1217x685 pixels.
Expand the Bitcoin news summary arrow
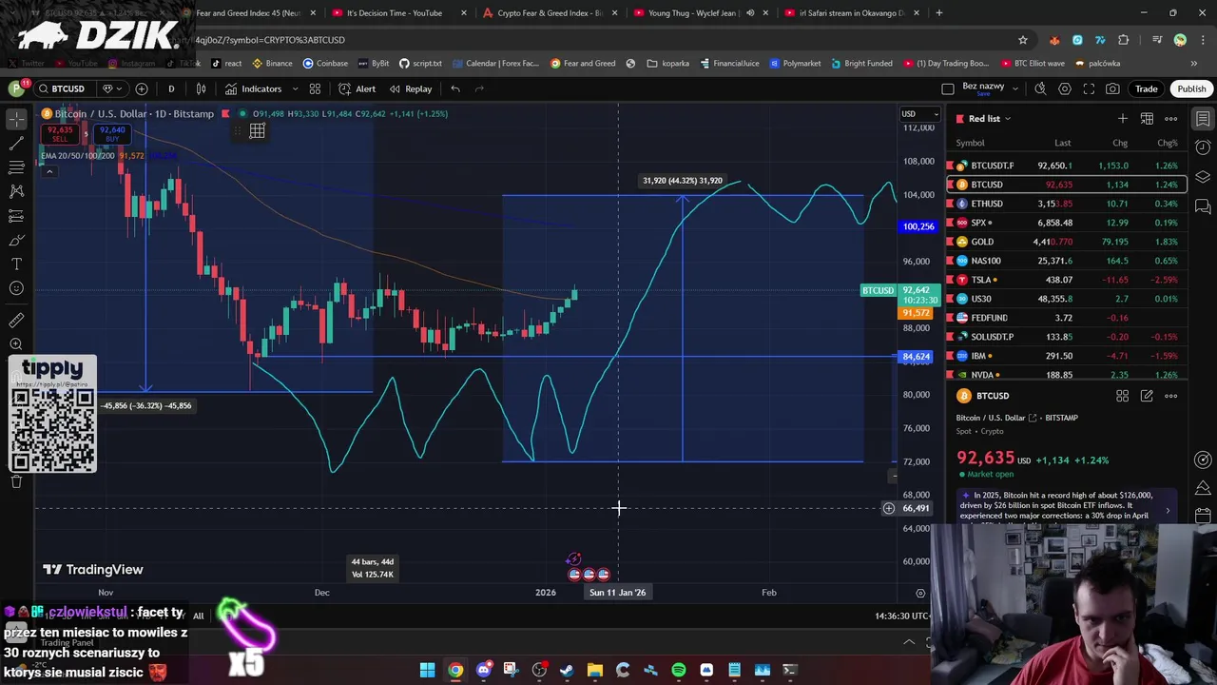(1168, 511)
